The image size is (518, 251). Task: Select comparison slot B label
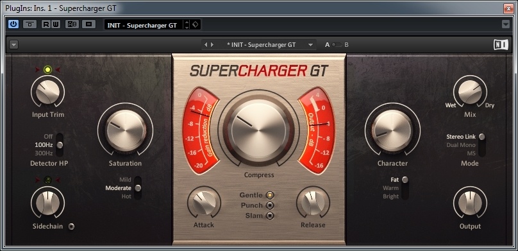tap(346, 45)
